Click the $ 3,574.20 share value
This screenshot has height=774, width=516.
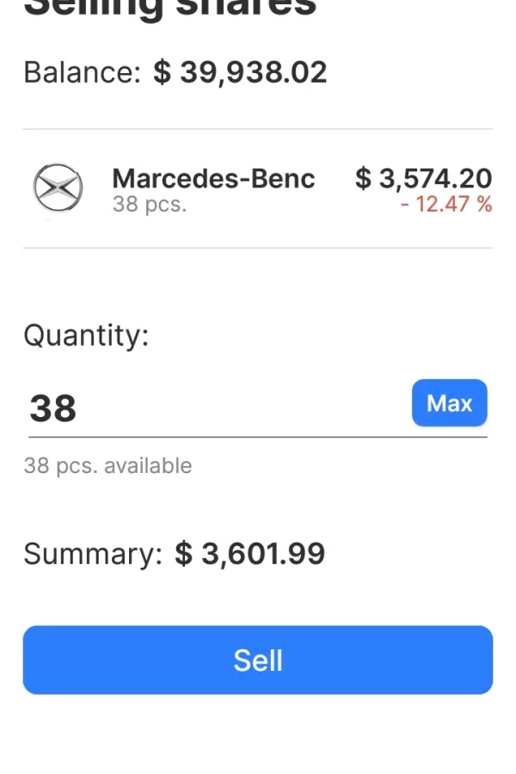click(423, 178)
